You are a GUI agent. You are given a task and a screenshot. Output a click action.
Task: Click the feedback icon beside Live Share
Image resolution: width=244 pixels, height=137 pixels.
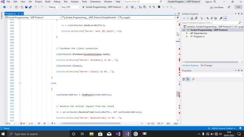click(229, 7)
